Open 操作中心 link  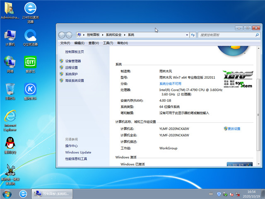[72, 146]
